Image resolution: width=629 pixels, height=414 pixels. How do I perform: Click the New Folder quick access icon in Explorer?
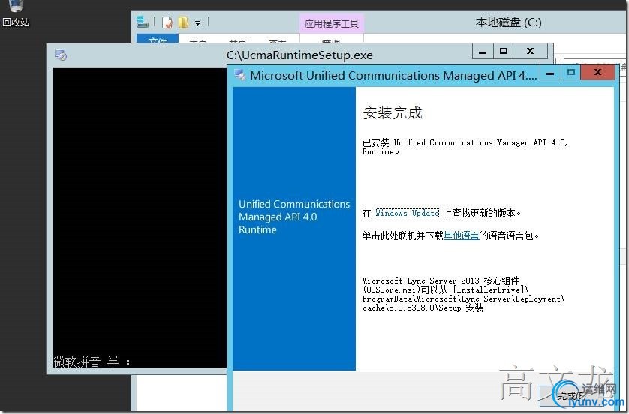coord(183,22)
